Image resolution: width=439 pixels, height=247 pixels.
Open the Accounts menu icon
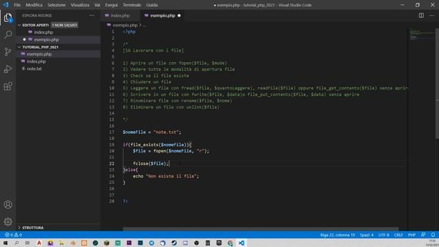point(8,204)
